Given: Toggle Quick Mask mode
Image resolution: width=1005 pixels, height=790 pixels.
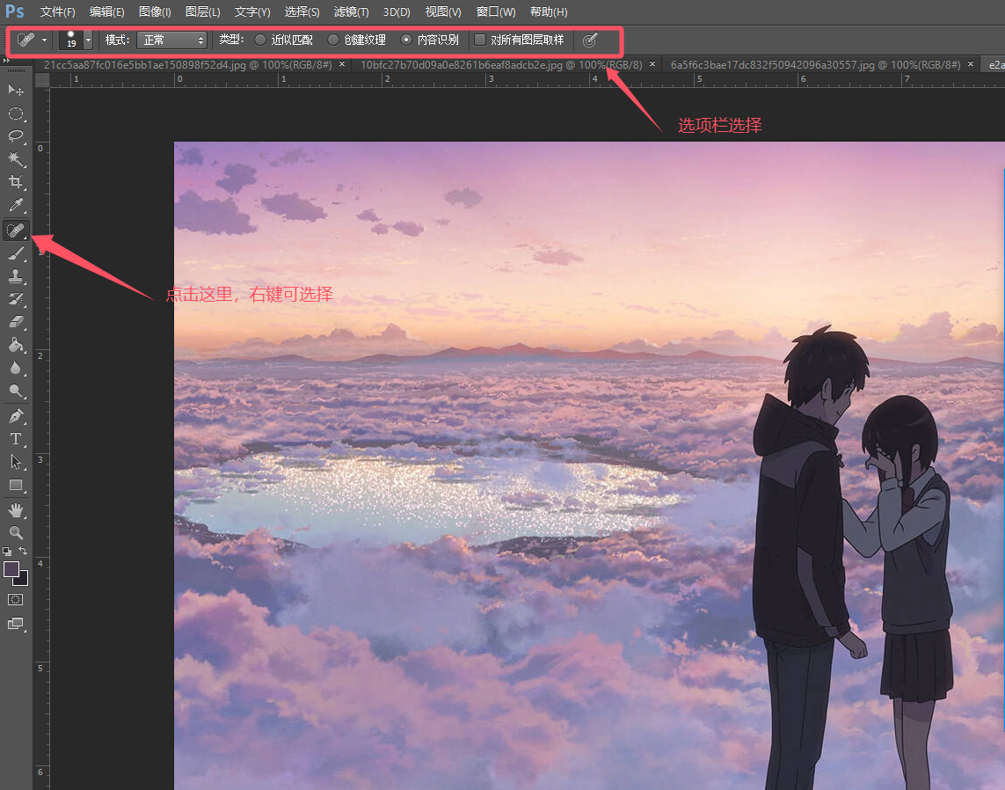Looking at the screenshot, I should tap(15, 600).
